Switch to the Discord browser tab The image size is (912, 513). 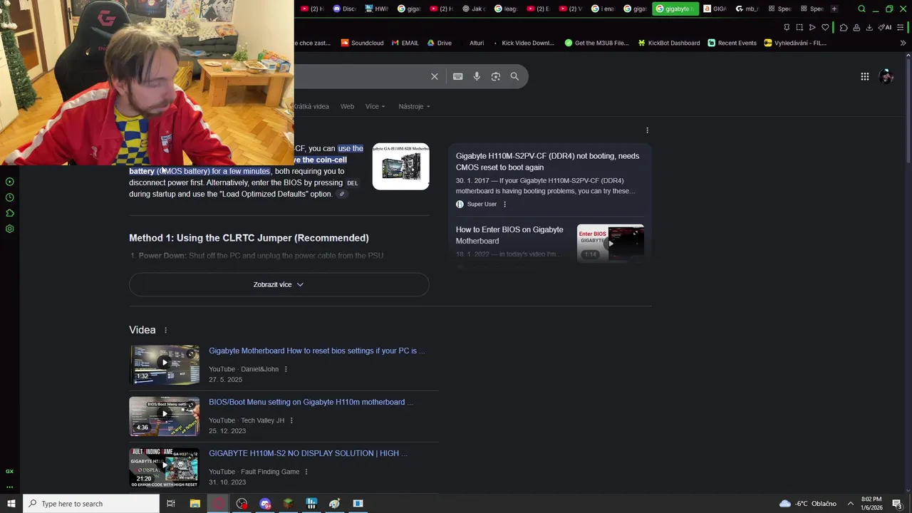[x=344, y=9]
